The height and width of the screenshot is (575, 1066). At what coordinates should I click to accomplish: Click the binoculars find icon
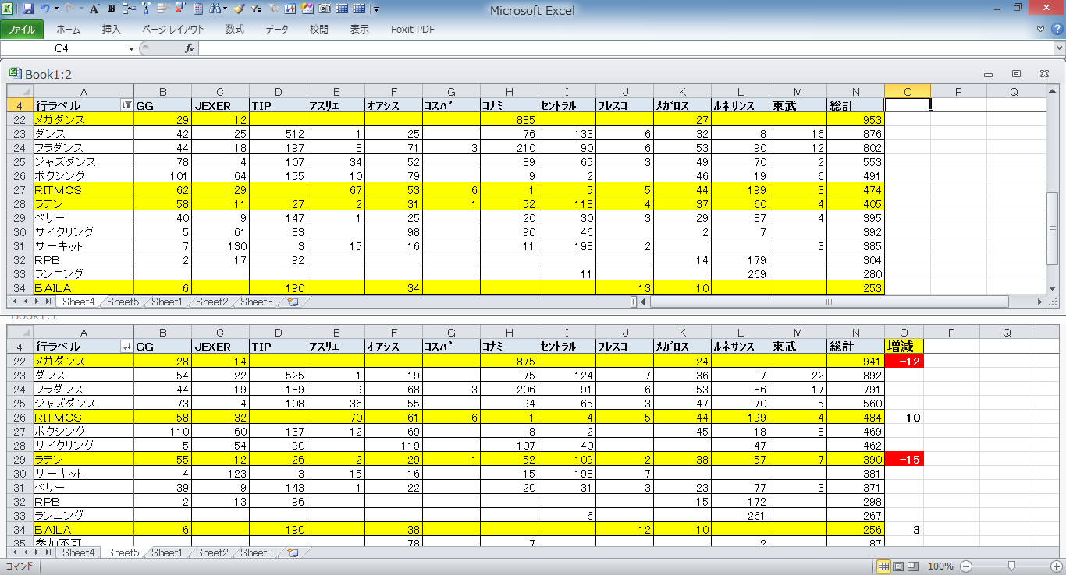[215, 9]
